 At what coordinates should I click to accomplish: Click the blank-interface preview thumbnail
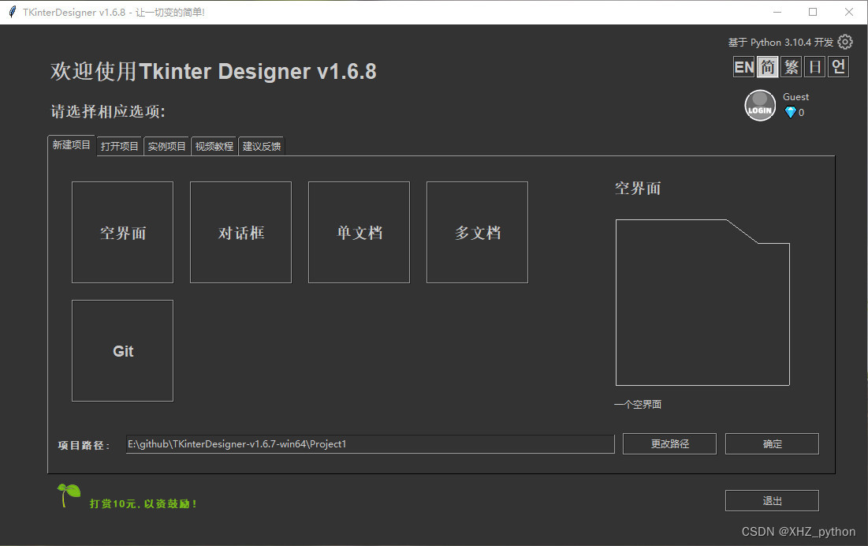702,302
